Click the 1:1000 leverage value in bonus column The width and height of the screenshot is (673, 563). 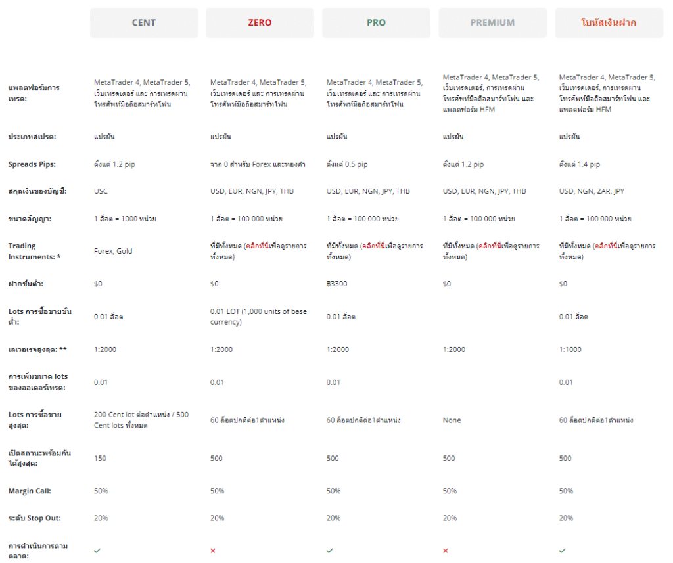point(570,349)
